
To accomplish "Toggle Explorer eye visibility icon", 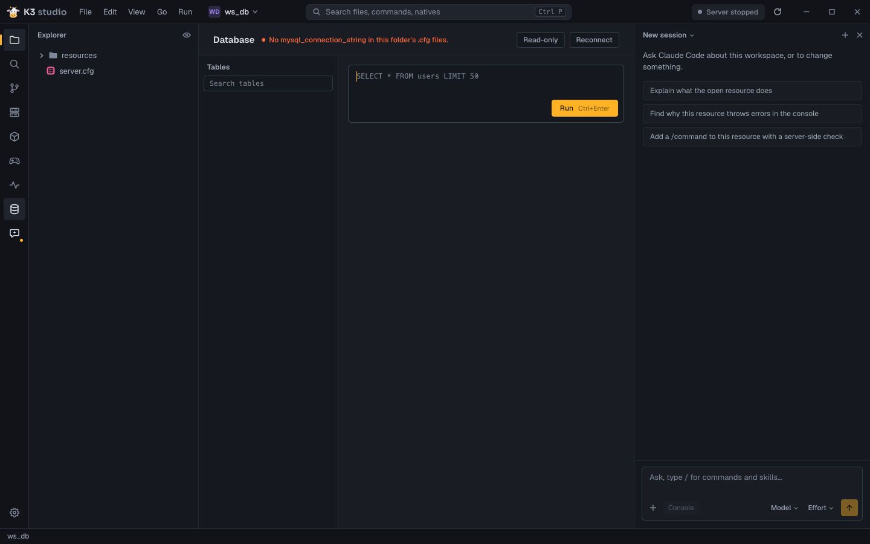I will pyautogui.click(x=187, y=35).
